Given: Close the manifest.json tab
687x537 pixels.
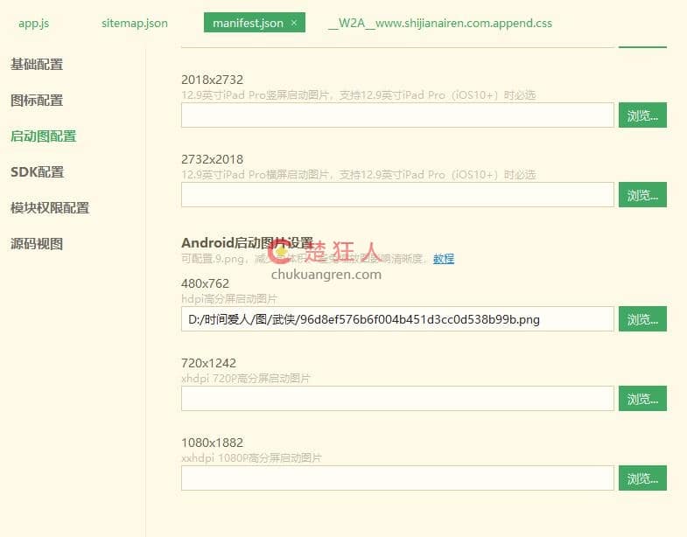Looking at the screenshot, I should click(x=294, y=23).
